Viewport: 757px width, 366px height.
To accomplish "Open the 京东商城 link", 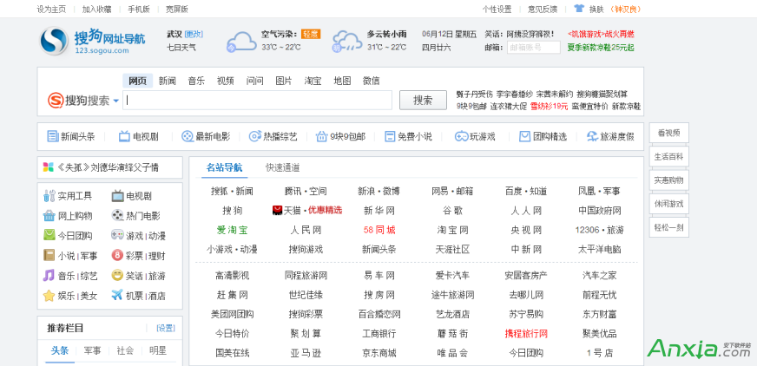I will [379, 353].
